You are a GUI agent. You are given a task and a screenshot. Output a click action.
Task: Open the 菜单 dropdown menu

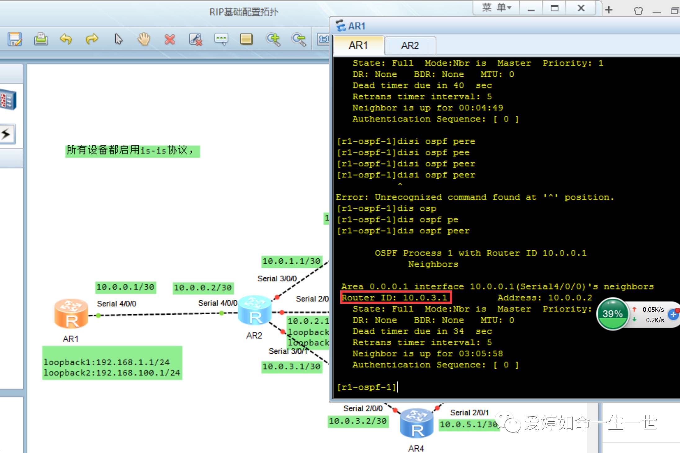point(496,8)
